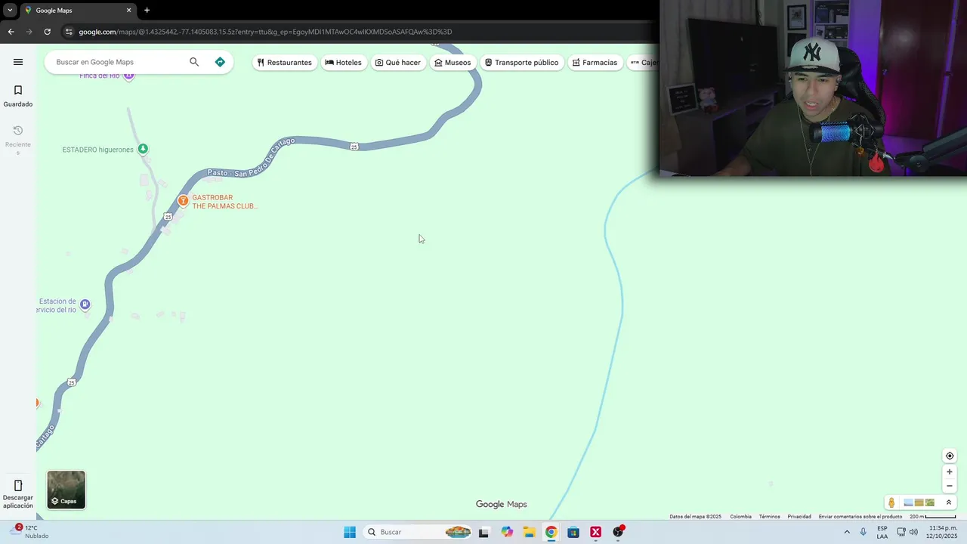
Task: Click the ESTADERO higuerones green marker
Action: click(x=143, y=149)
